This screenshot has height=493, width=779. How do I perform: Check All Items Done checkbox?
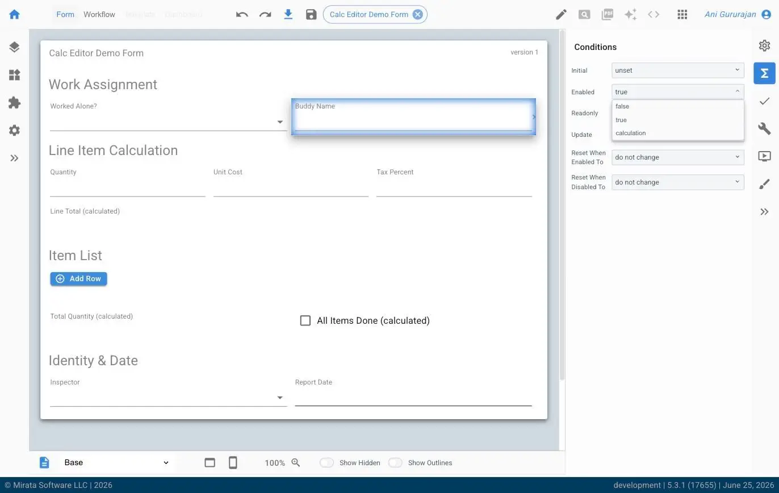pos(305,320)
